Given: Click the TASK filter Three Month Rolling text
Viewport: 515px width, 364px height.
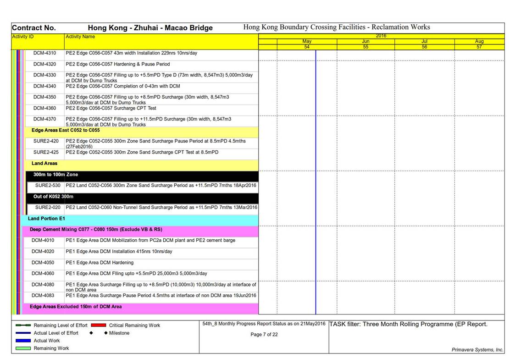Looking at the screenshot, I should click(x=408, y=324).
